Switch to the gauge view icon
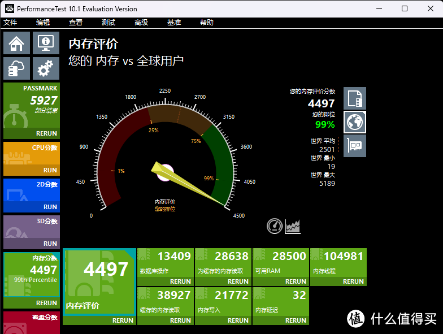The image size is (443, 334). 275,226
